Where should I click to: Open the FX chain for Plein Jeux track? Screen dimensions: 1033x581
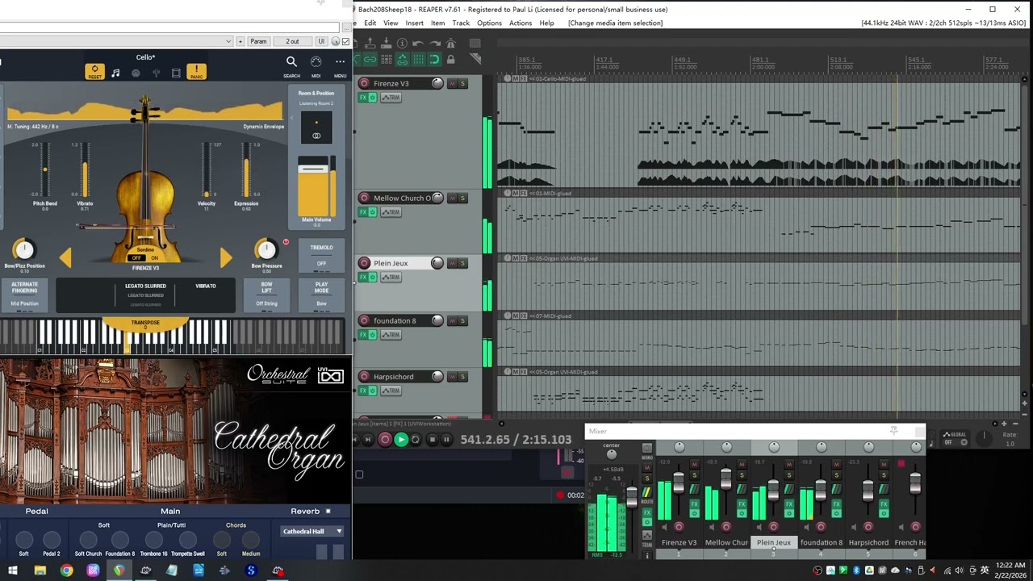[x=363, y=278]
